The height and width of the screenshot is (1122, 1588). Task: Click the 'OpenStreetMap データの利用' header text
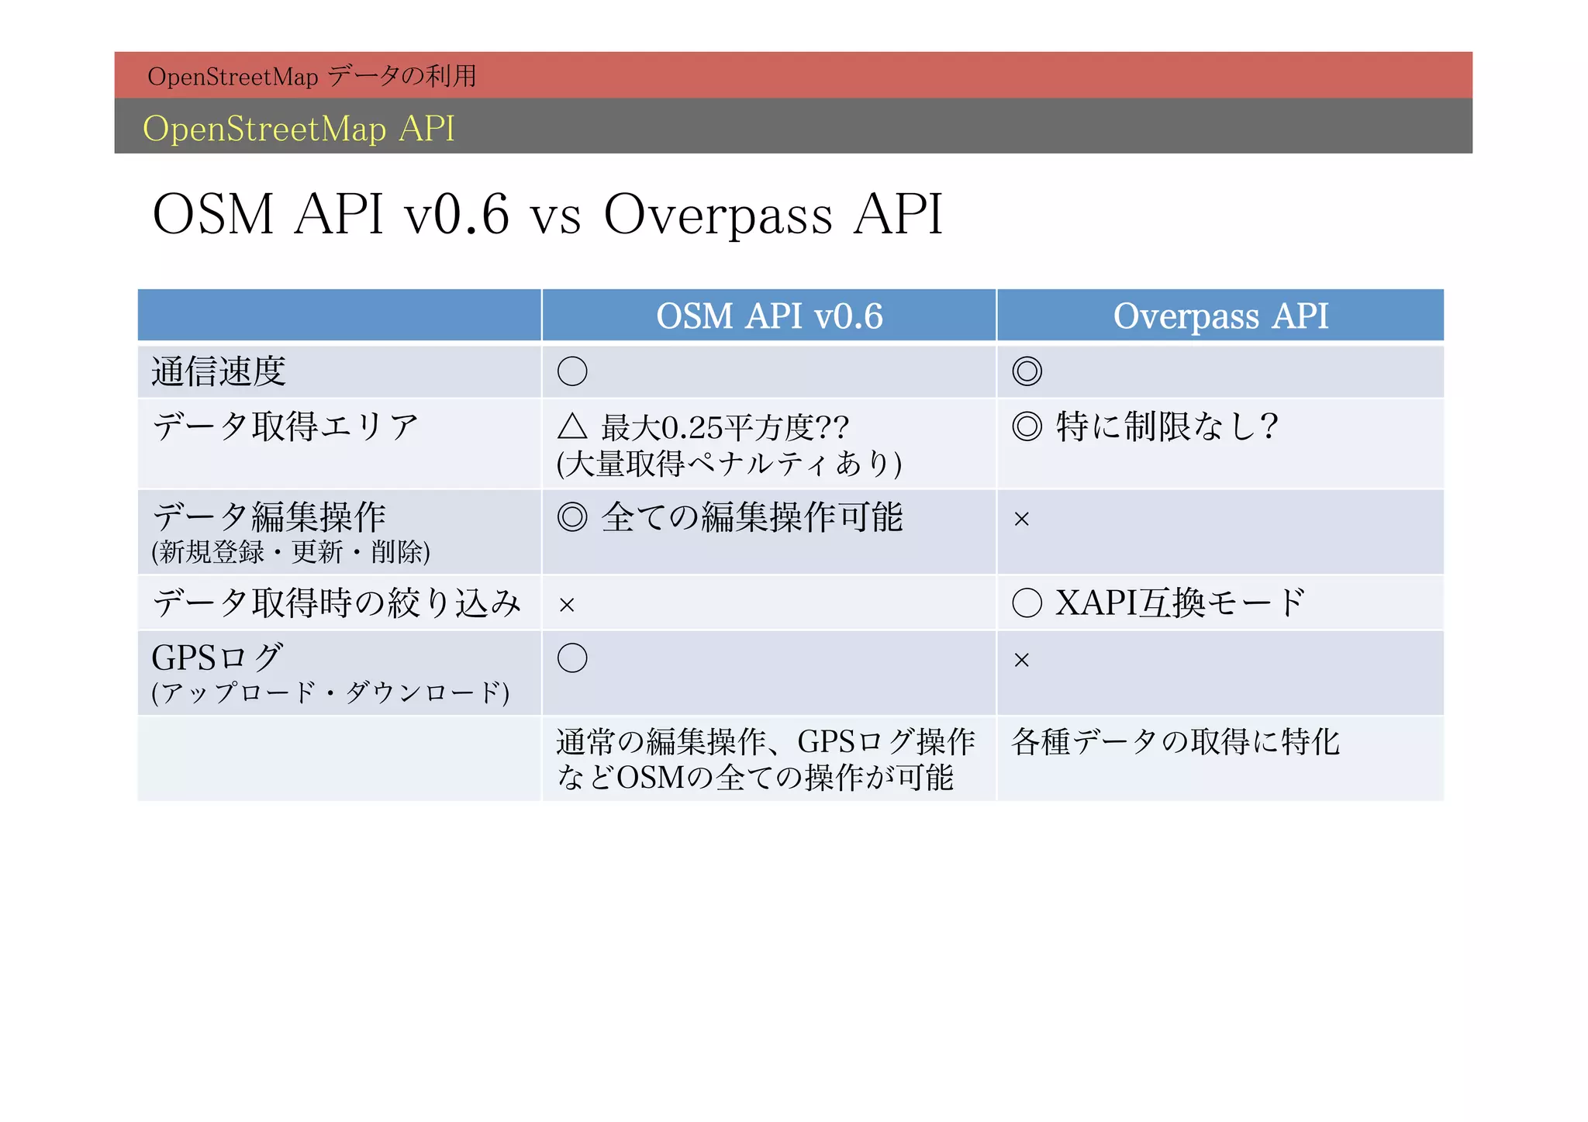pyautogui.click(x=312, y=76)
